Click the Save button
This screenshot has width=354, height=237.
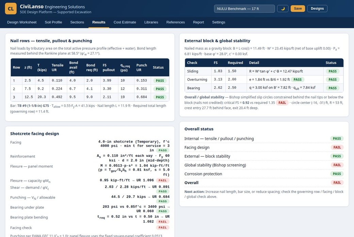tap(298, 8)
